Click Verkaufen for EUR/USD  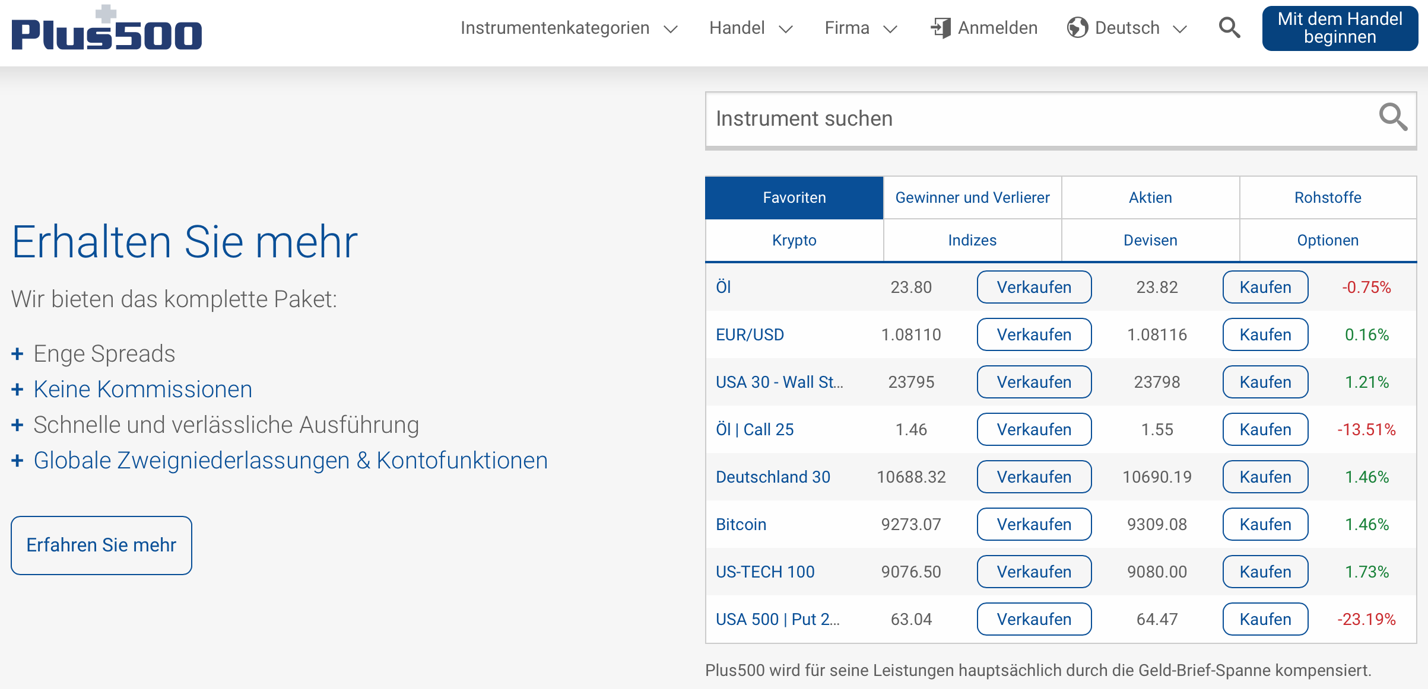pos(1034,334)
